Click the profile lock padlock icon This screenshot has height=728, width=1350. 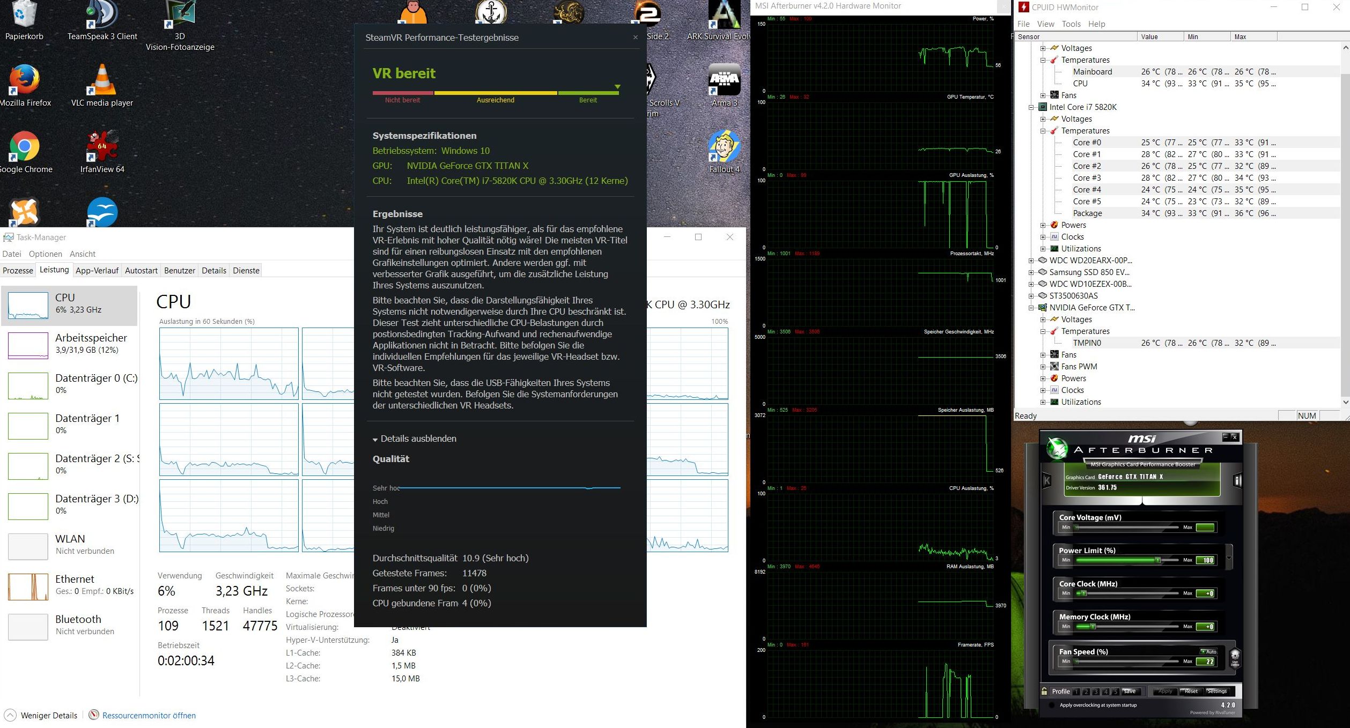tap(1044, 691)
